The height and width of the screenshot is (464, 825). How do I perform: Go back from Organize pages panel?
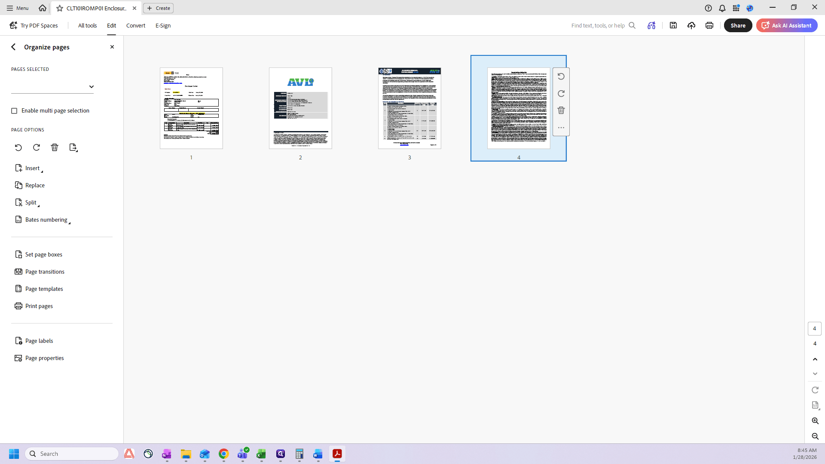click(x=13, y=47)
